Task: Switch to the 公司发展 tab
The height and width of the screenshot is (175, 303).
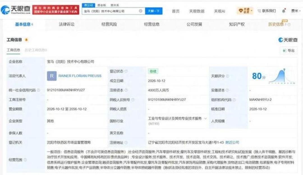Action: (194, 24)
